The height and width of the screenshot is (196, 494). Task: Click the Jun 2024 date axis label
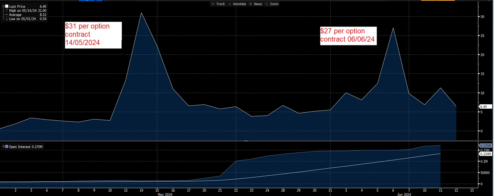pos(404,194)
